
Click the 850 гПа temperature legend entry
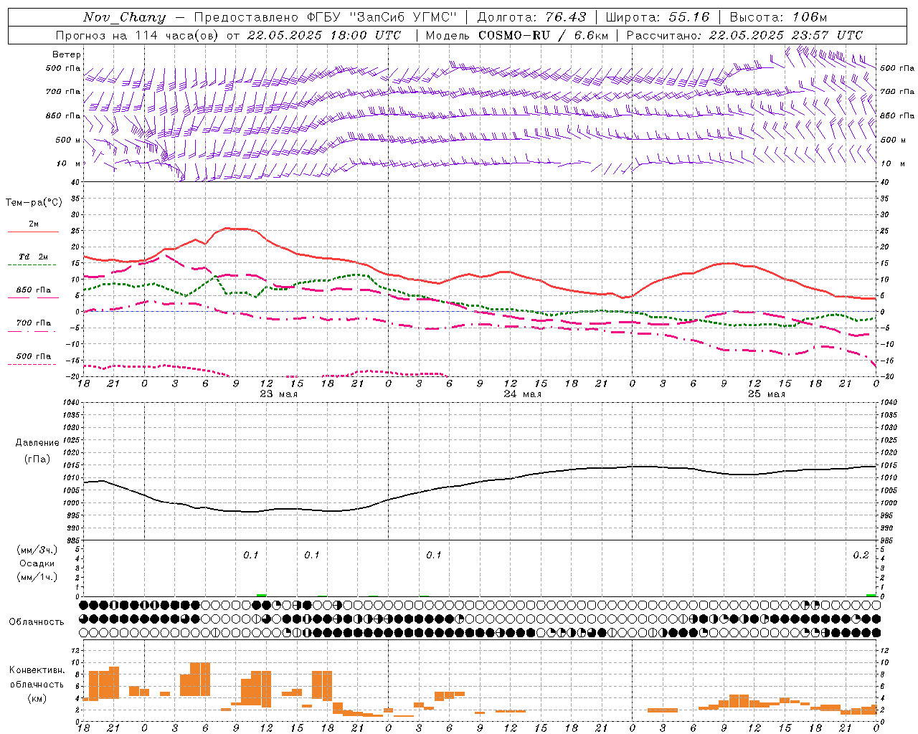point(34,290)
